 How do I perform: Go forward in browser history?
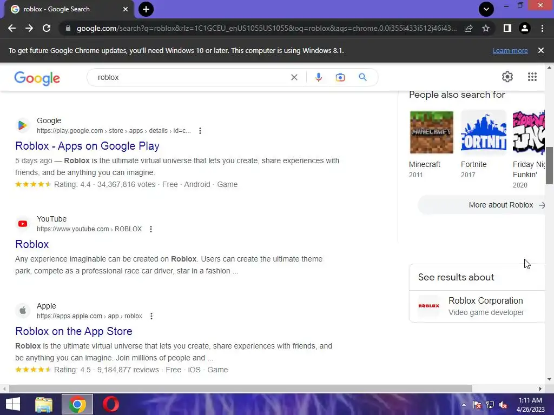pos(29,28)
